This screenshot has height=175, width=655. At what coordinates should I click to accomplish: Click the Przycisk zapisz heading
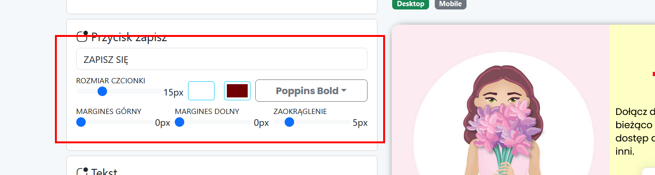click(129, 37)
